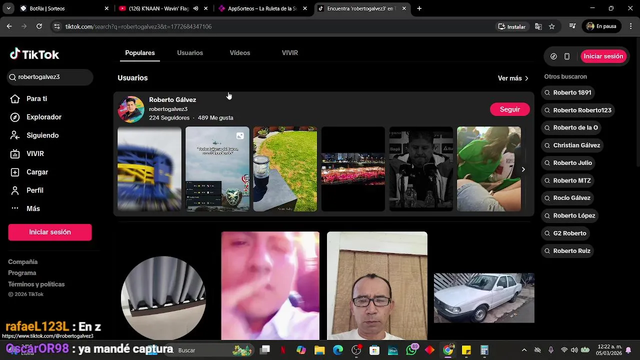Open the tab search dropdown arrow
The height and width of the screenshot is (360, 640).
(x=8, y=8)
